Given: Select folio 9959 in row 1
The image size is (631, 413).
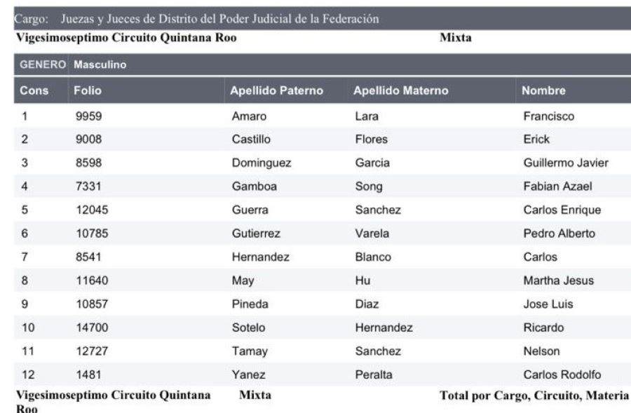Looking at the screenshot, I should 88,116.
